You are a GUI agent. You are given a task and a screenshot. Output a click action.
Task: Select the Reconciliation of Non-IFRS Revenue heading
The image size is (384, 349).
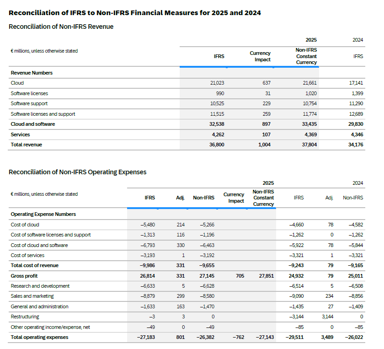click(x=61, y=27)
